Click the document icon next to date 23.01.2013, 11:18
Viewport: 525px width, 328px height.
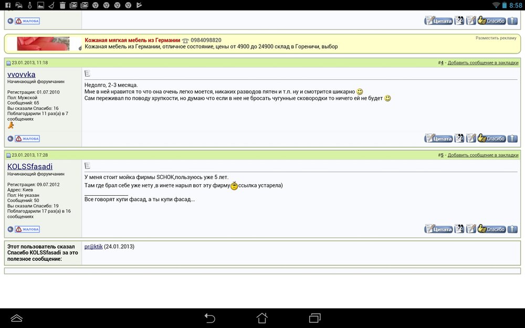click(x=9, y=62)
